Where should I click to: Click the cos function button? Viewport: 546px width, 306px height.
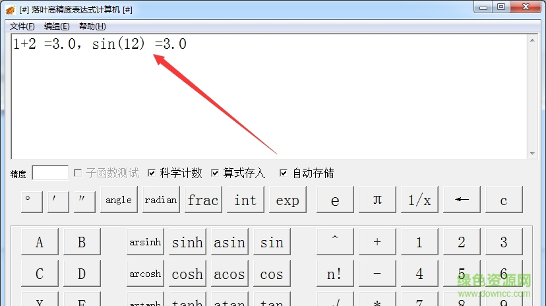pyautogui.click(x=272, y=274)
